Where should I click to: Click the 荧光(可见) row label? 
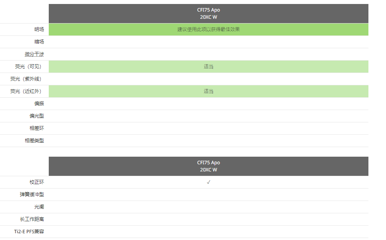pos(28,66)
